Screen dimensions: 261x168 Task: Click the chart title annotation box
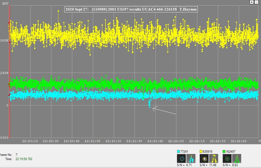[x=131, y=10]
